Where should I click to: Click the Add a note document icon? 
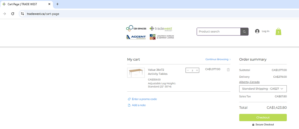[x=129, y=105]
